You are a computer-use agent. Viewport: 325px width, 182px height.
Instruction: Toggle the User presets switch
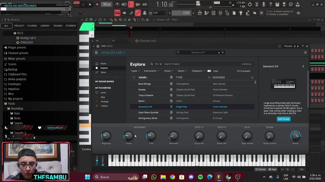(209, 71)
